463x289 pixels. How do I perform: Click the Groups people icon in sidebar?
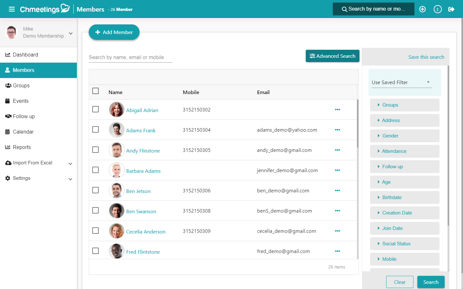(x=8, y=85)
